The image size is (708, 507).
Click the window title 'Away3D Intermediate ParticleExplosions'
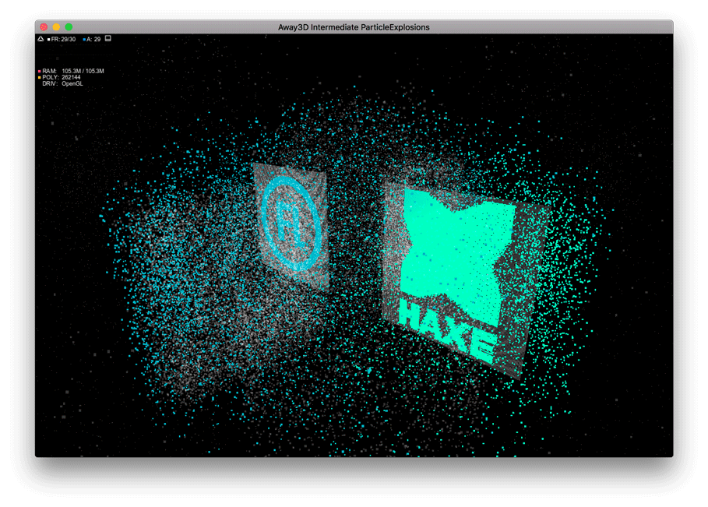pyautogui.click(x=354, y=27)
